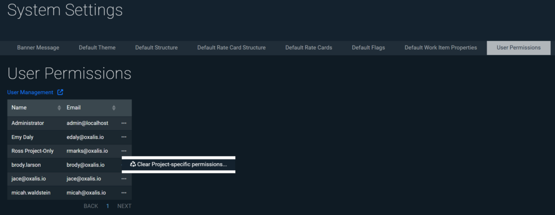555x215 pixels.
Task: Select the User Permissions tab
Action: pos(519,48)
